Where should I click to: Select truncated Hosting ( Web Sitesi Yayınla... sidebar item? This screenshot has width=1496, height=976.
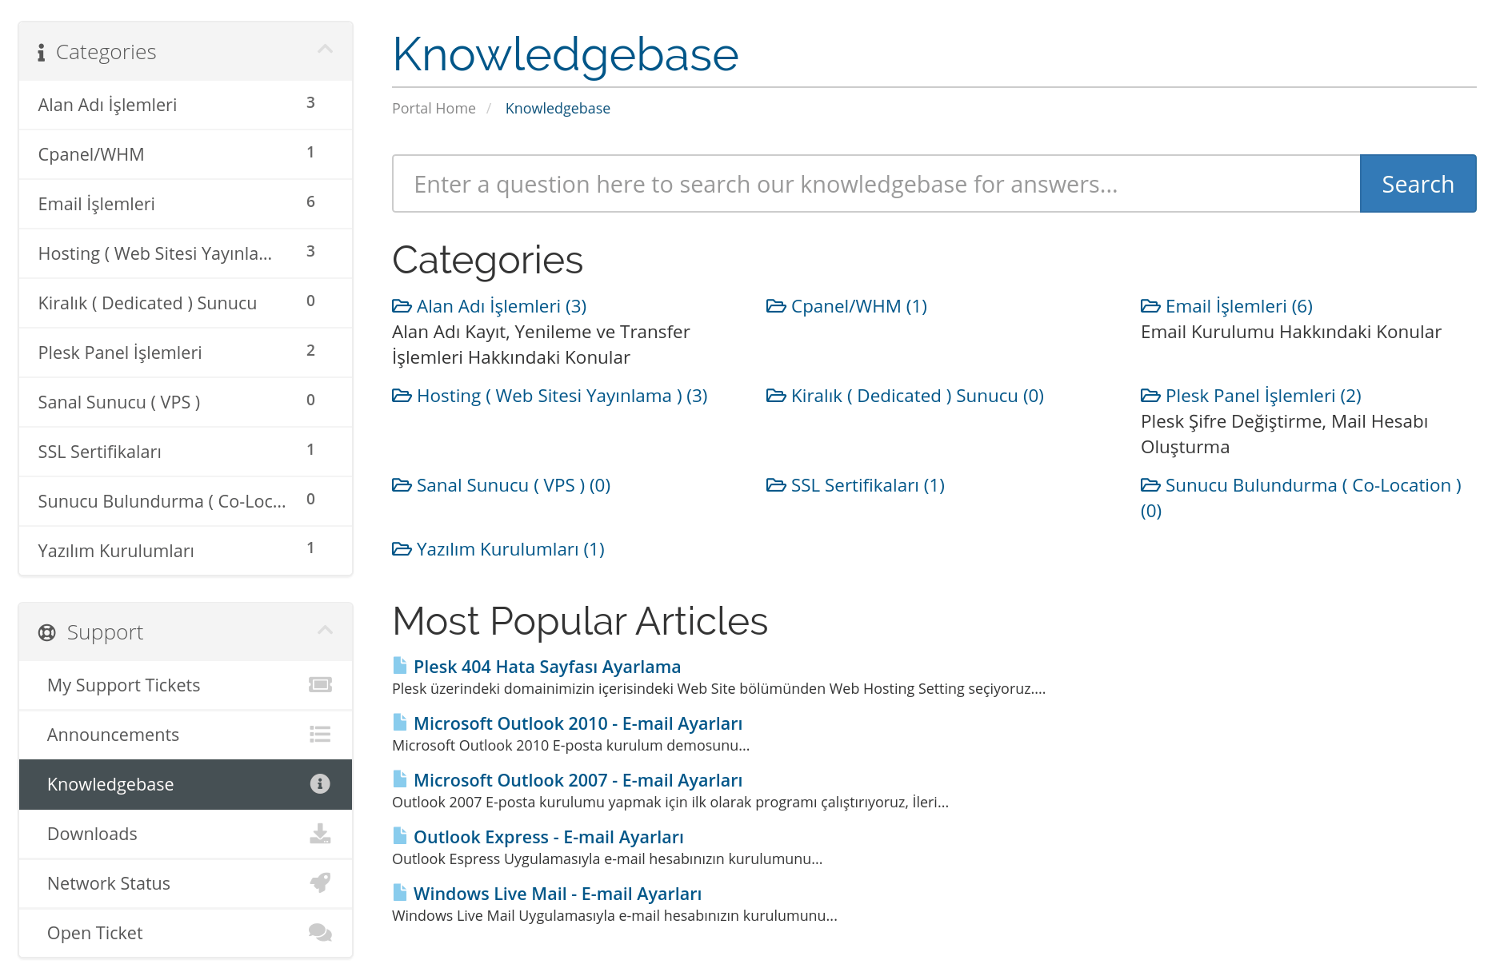coord(186,253)
